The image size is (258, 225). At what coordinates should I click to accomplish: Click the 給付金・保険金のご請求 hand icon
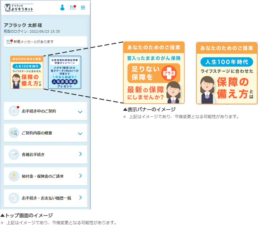(x=14, y=176)
